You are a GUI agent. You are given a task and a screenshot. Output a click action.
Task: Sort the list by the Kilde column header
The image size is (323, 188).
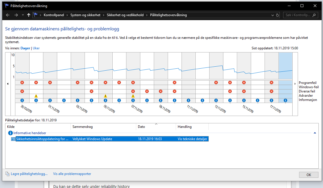(x=38, y=127)
